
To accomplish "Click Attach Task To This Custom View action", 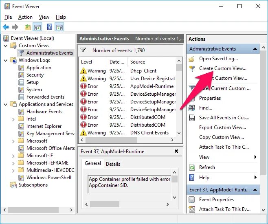I will click(224, 147).
